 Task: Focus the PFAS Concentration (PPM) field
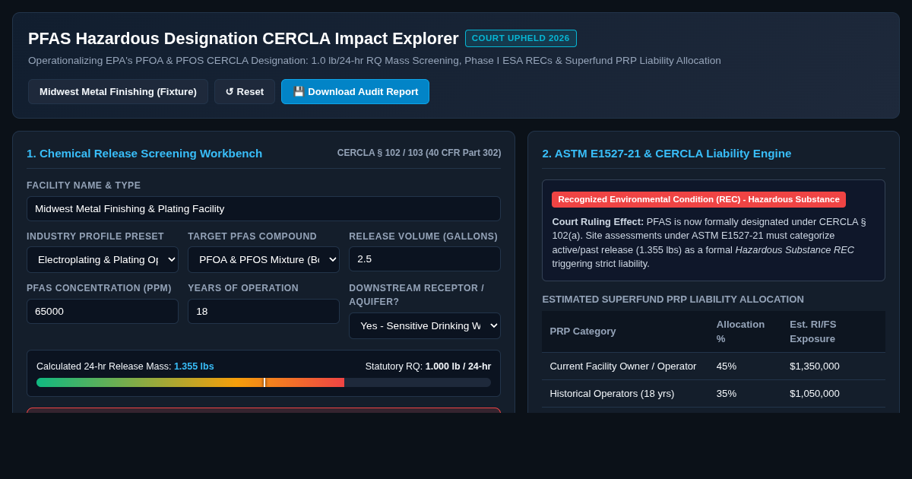(x=103, y=311)
